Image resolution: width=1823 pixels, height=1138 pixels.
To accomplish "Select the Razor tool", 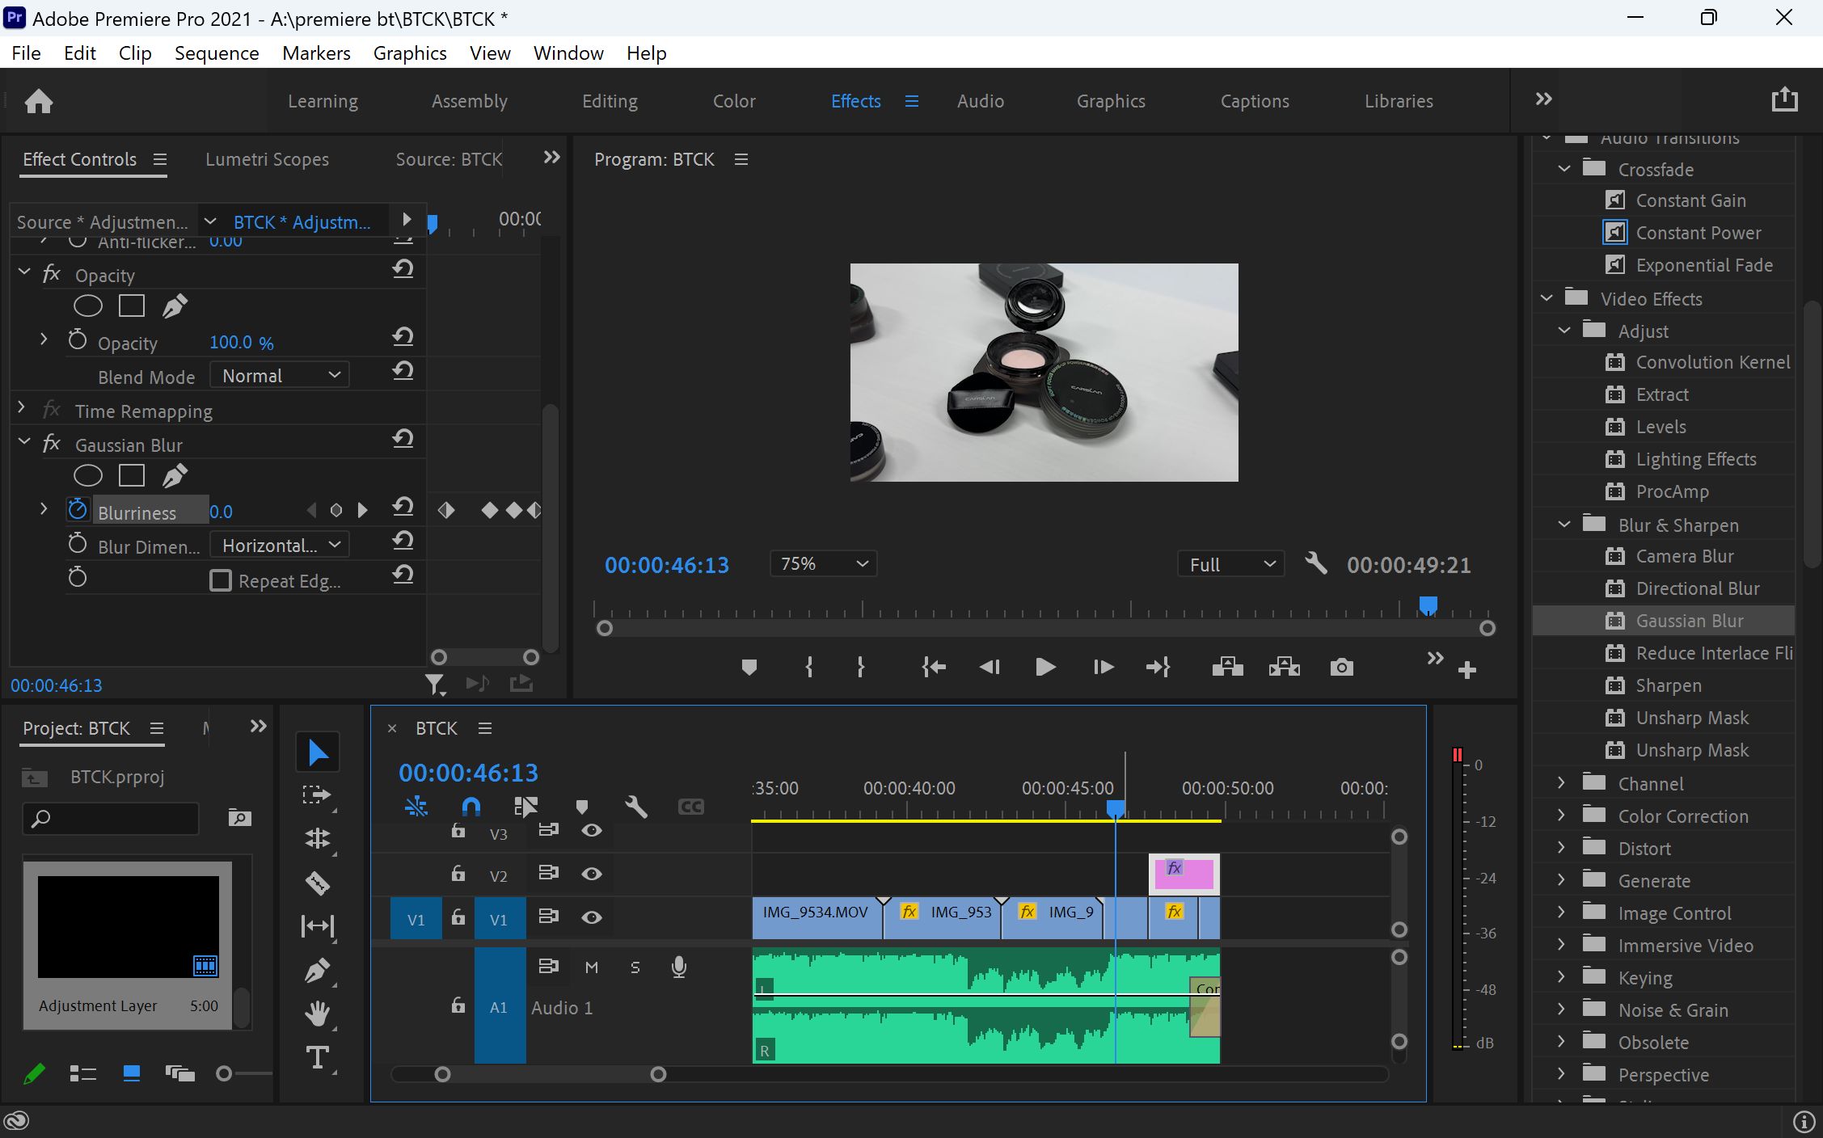I will pyautogui.click(x=318, y=883).
